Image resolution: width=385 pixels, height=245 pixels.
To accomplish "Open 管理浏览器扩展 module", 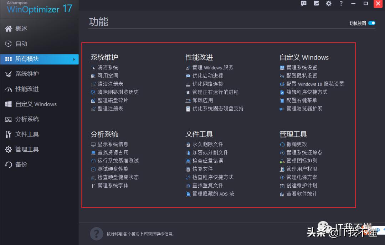I will pyautogui.click(x=306, y=109).
